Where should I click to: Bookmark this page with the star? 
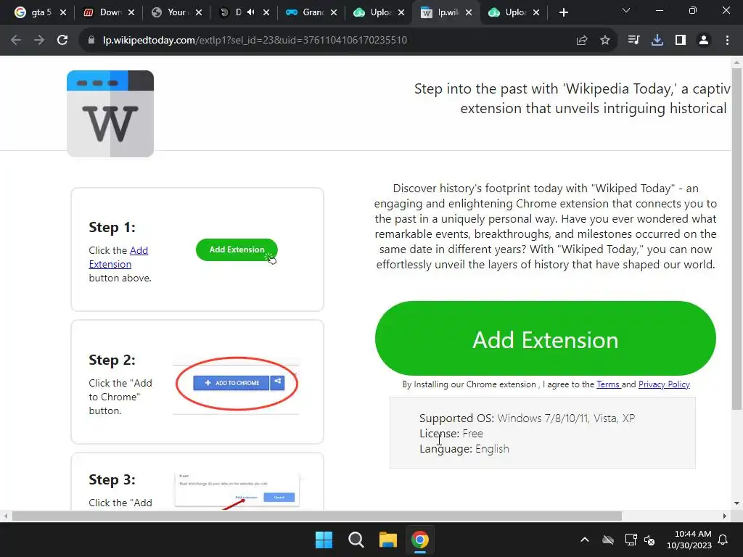tap(605, 41)
